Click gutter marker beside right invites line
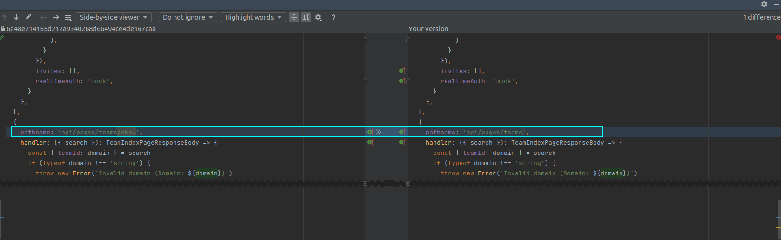The height and width of the screenshot is (240, 781). (x=402, y=71)
